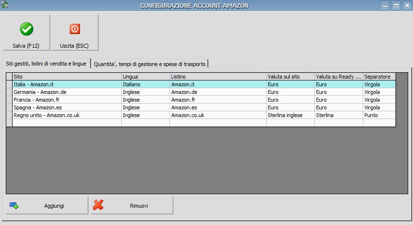
Task: Click the Listino column header
Action: (x=218, y=77)
